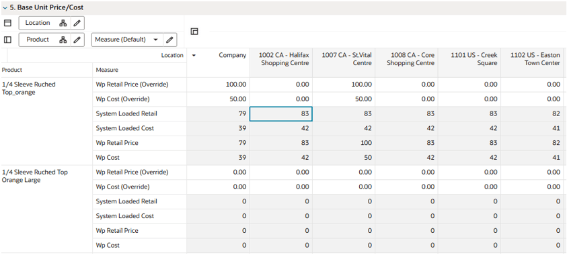This screenshot has height=255, width=569.
Task: Open the Location column header dropdown arrow
Action: pyautogui.click(x=194, y=56)
